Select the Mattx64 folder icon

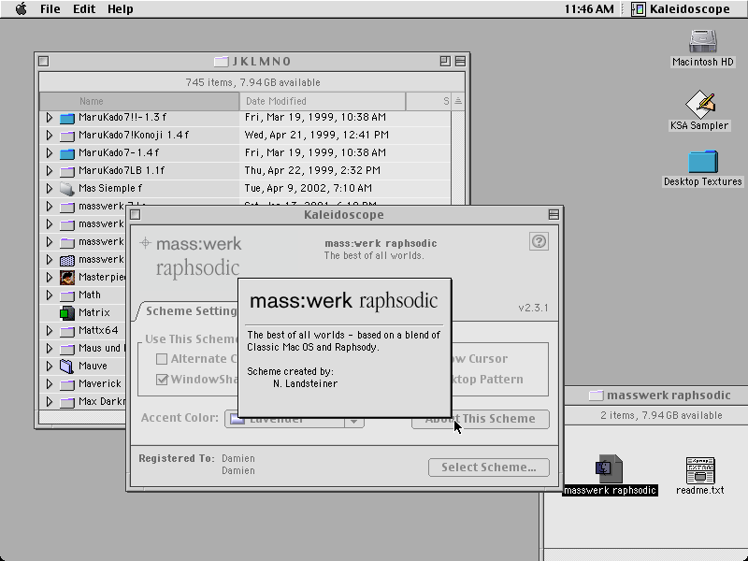click(67, 331)
